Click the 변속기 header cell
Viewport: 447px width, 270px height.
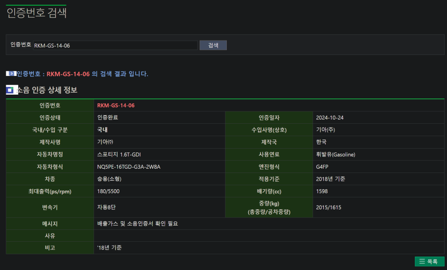pos(50,207)
